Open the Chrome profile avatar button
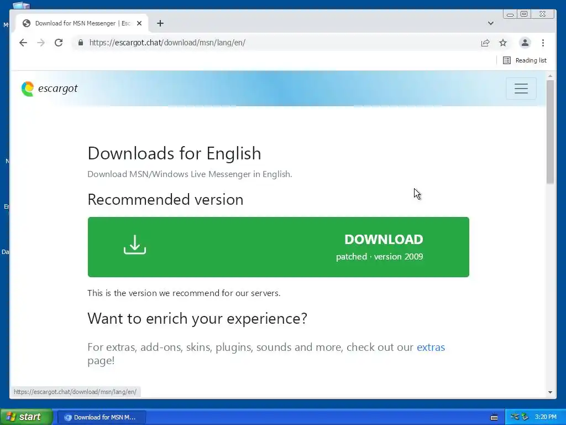The width and height of the screenshot is (566, 425). click(525, 43)
